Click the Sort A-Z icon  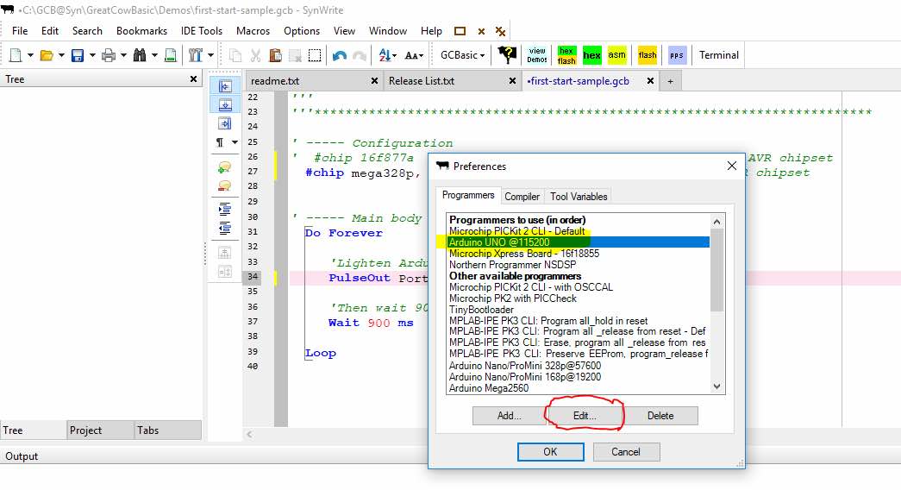[385, 55]
